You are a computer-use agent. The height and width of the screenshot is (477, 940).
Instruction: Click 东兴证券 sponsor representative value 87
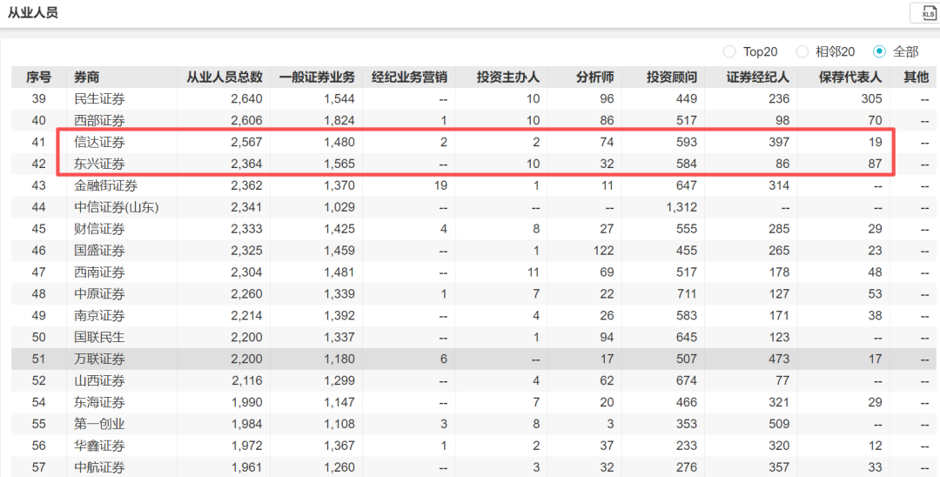875,164
